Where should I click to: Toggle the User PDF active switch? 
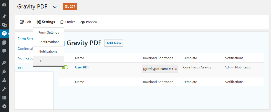65,67
